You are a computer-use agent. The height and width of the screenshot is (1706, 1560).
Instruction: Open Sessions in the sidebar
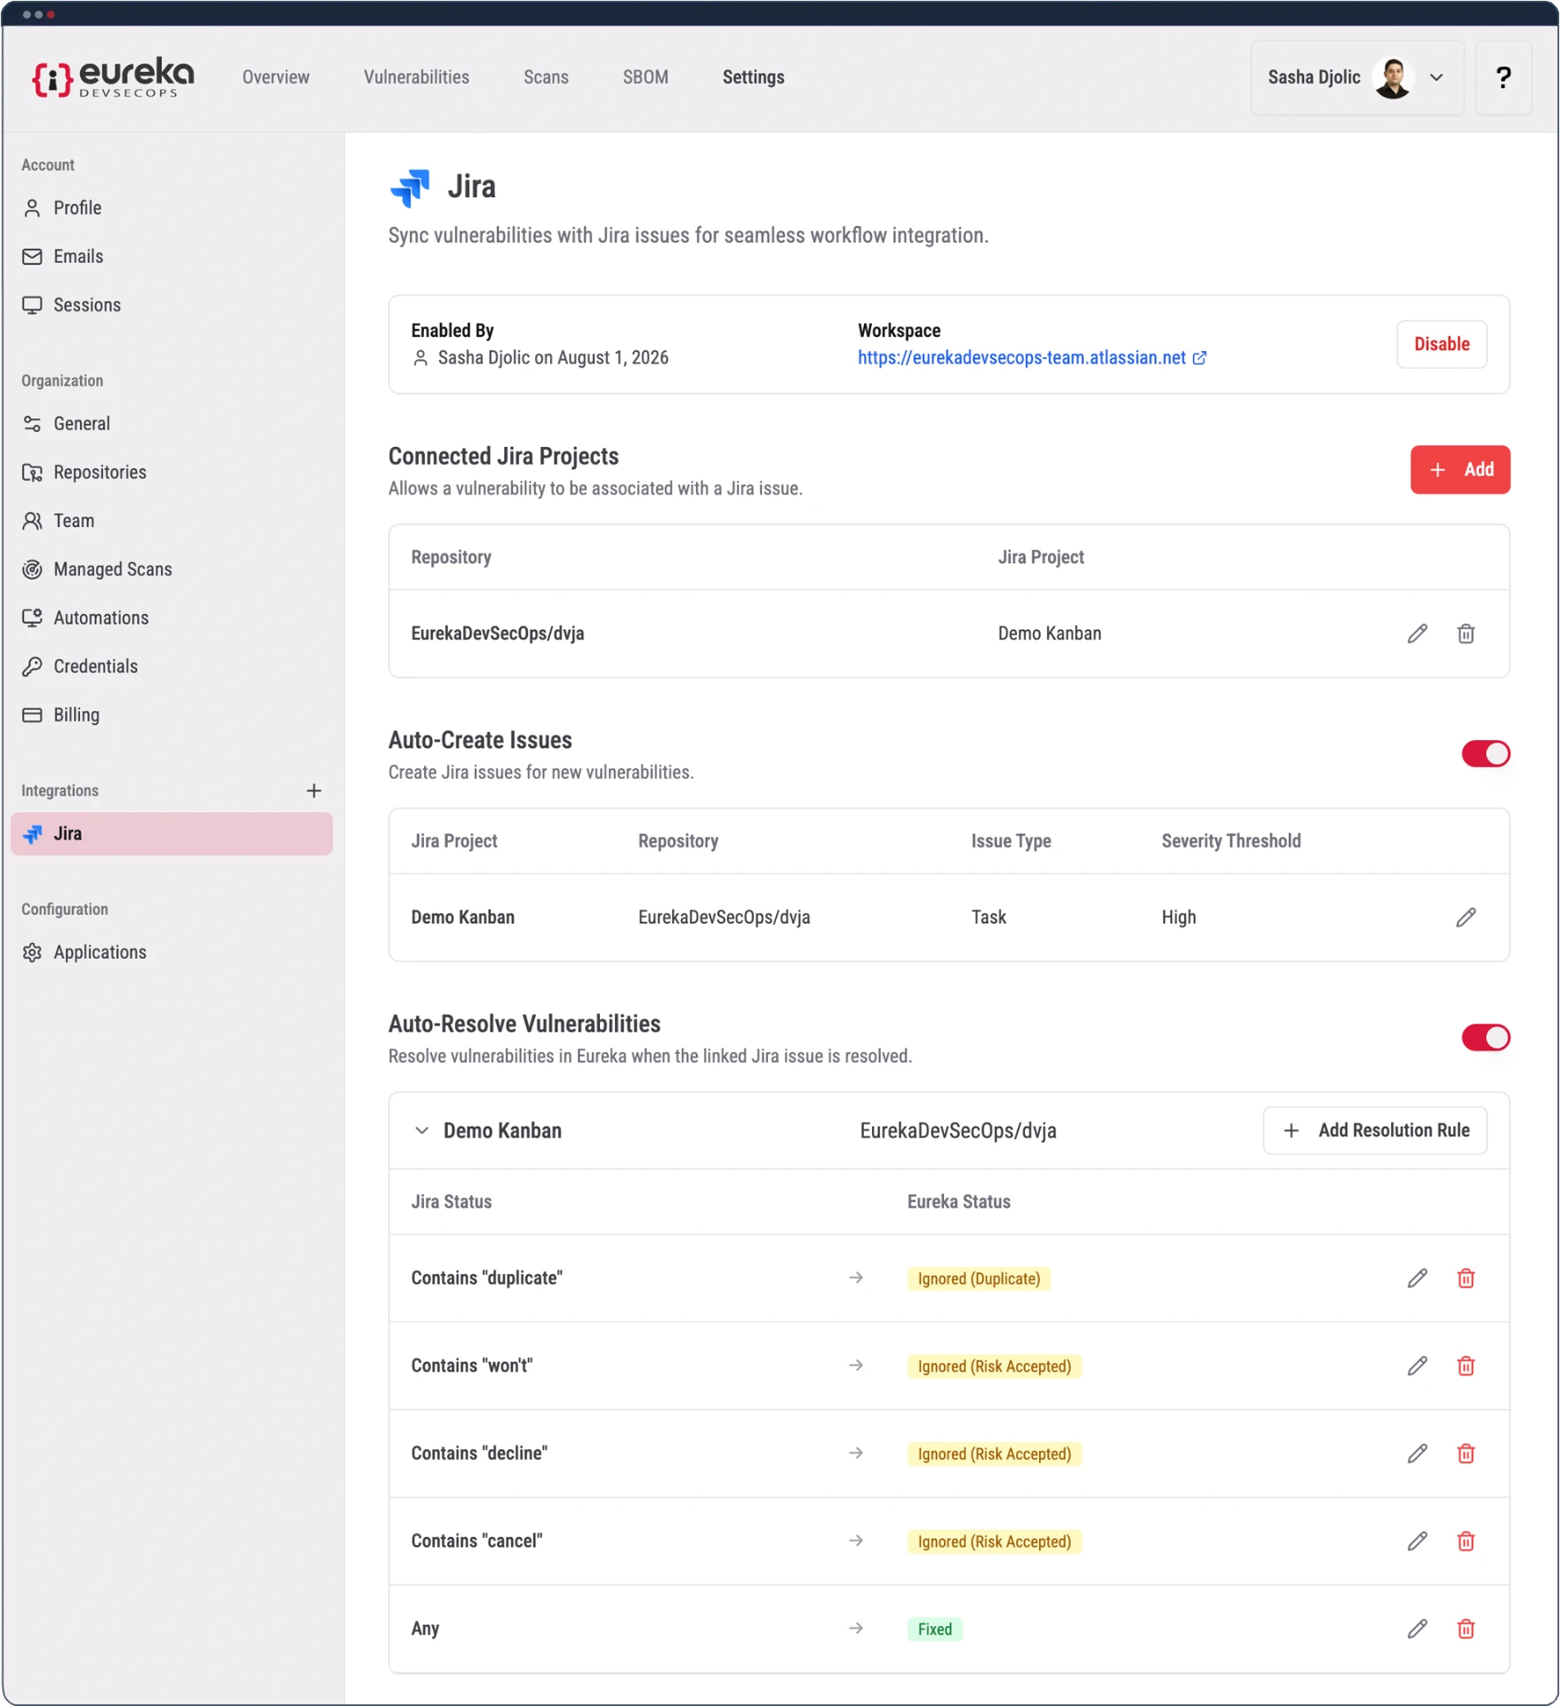tap(172, 305)
